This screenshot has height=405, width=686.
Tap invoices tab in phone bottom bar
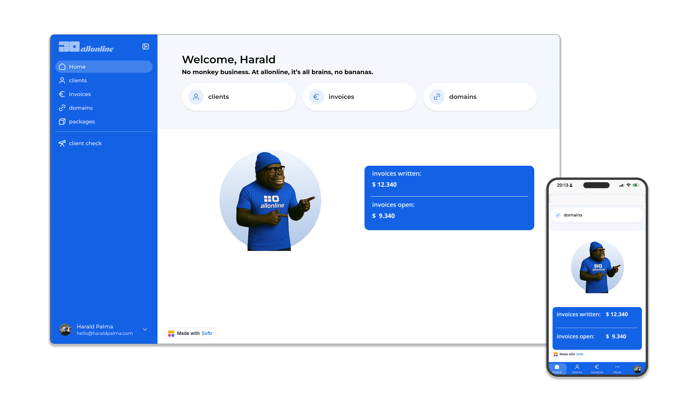597,369
